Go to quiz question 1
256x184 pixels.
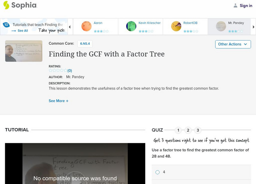178,130
